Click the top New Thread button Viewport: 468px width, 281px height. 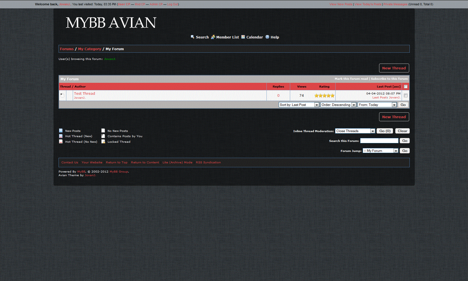[x=394, y=68]
